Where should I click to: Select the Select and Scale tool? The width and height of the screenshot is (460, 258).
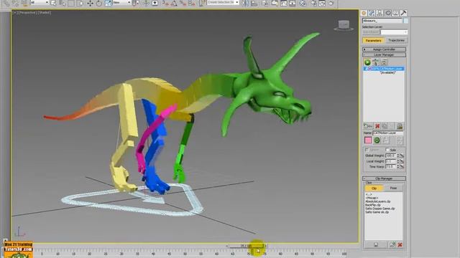(109, 3)
